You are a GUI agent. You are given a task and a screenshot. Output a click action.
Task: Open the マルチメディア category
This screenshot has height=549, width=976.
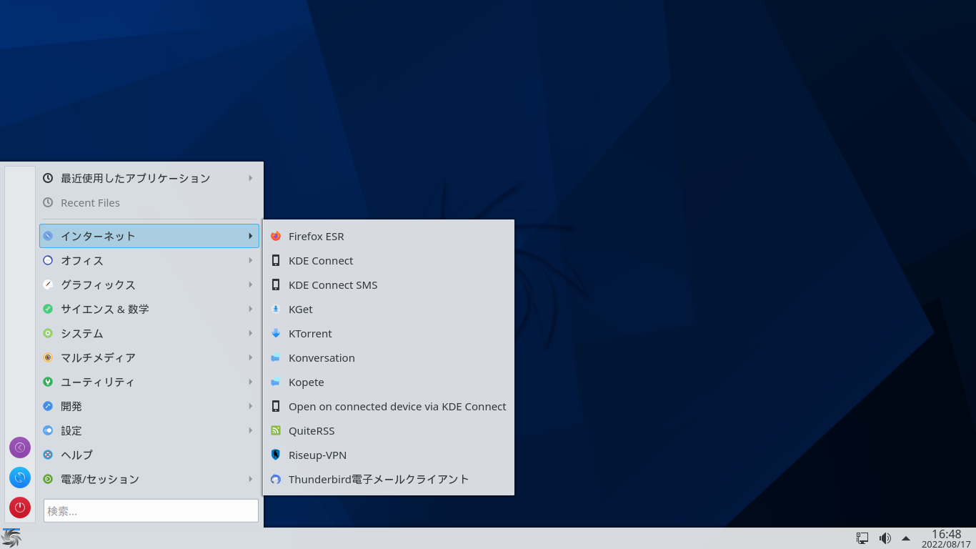click(x=149, y=358)
